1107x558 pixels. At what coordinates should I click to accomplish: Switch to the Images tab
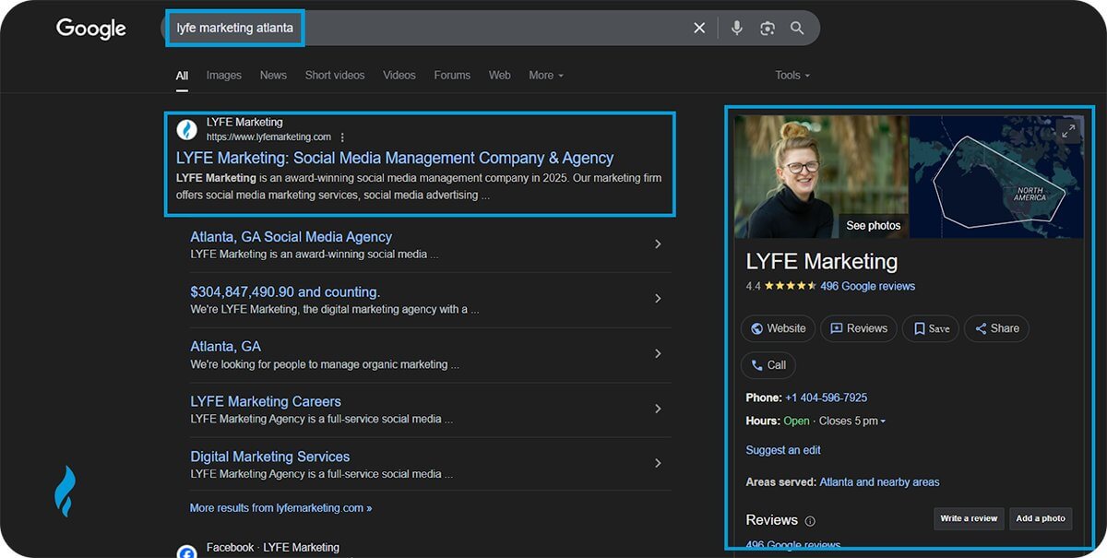(223, 76)
